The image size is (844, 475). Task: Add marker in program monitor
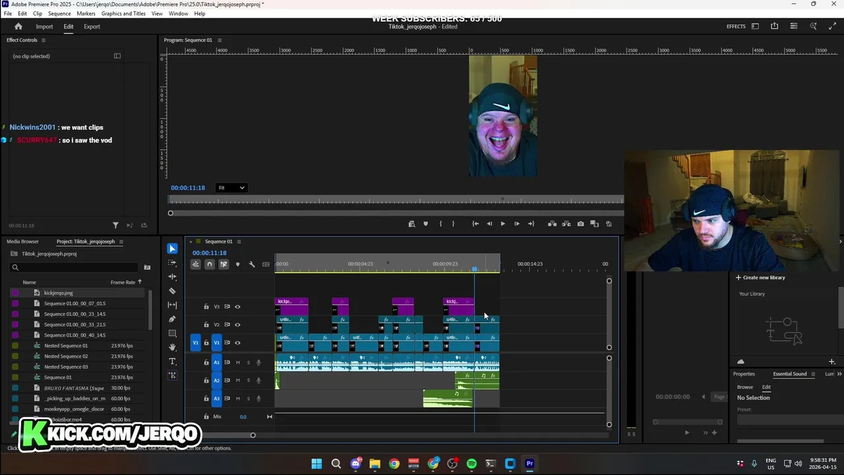tap(425, 224)
